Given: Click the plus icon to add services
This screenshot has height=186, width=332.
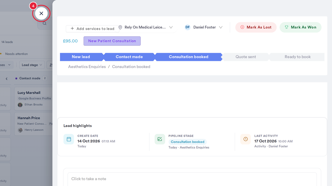Looking at the screenshot, I should pos(72,29).
